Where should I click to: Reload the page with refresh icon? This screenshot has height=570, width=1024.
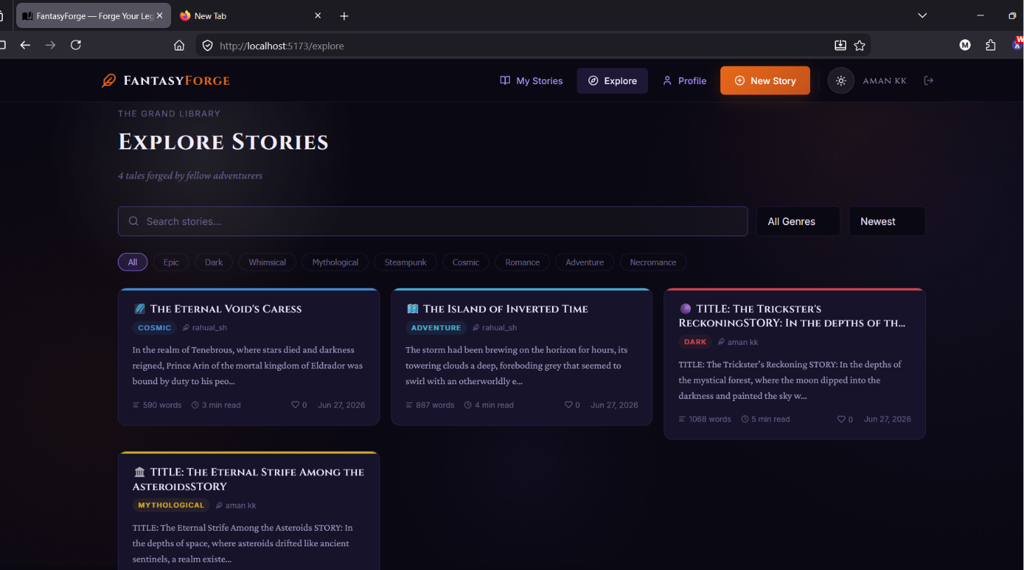(76, 45)
